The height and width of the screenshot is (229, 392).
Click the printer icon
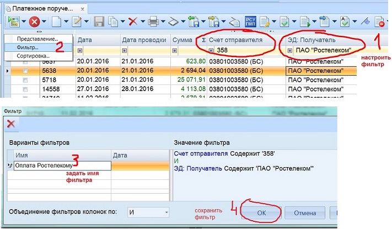coord(153,22)
